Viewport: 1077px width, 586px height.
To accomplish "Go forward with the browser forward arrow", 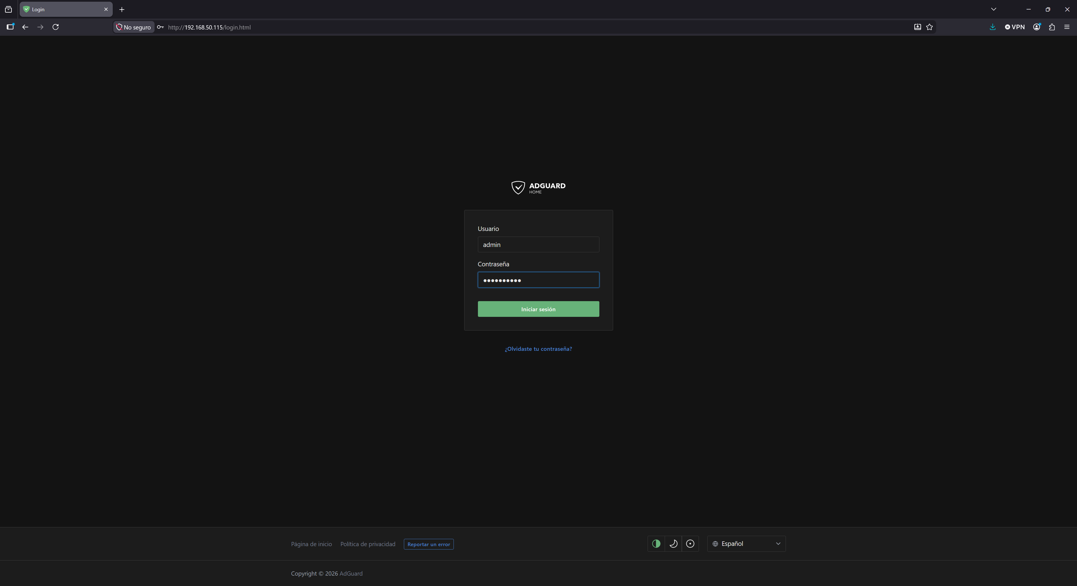I will point(40,27).
